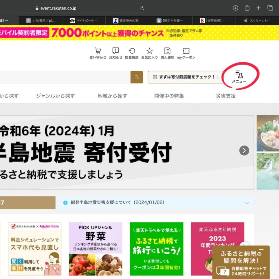Select ジャンルから探す navigation item
This screenshot has width=279, height=279.
56,96
